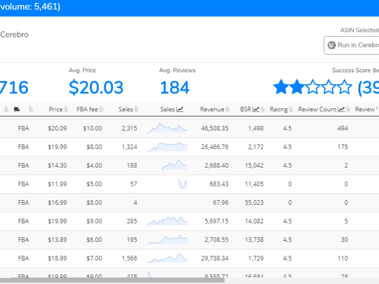
Task: Select price cell $18.99
Action: coord(57,258)
